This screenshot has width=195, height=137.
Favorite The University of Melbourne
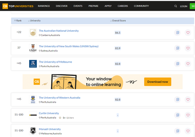coord(188,64)
